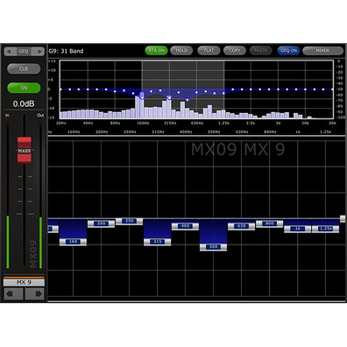The width and height of the screenshot is (347, 347).
Task: Toggle the RTA ON button
Action: [157, 51]
